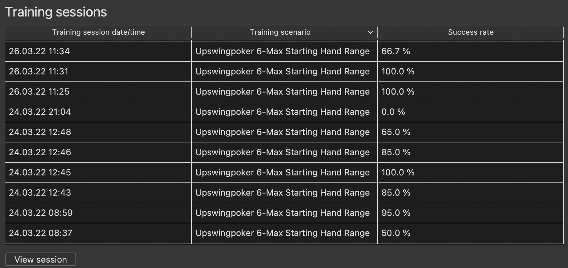This screenshot has width=568, height=268.
Task: Sort by Success rate column header
Action: coord(471,32)
